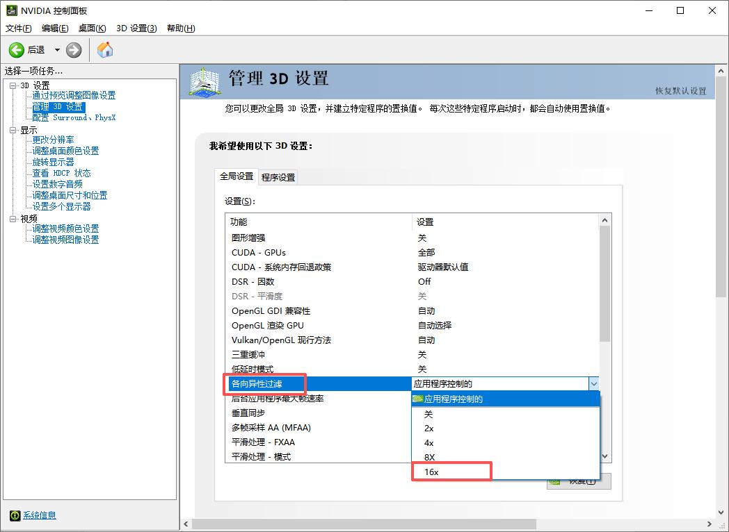This screenshot has height=532, width=729.
Task: Collapse the 视频 tree node
Action: point(13,219)
